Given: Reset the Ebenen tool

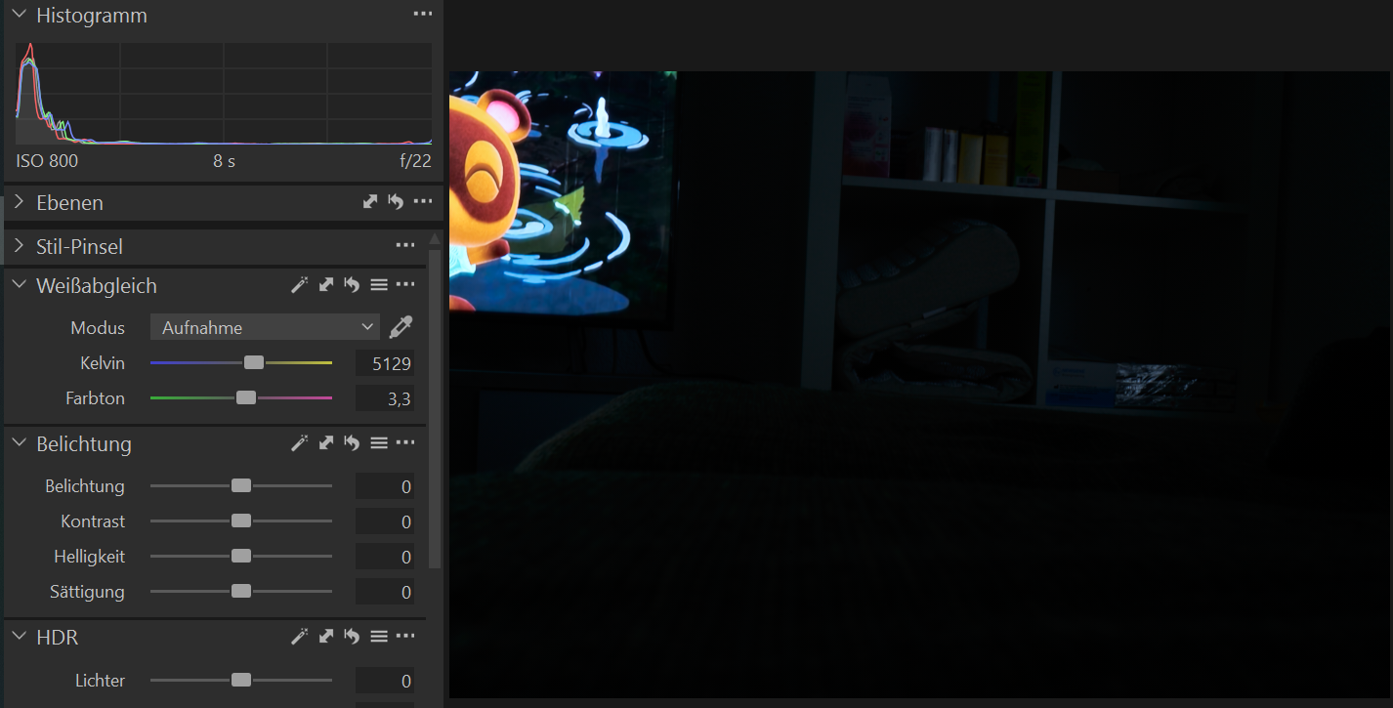Looking at the screenshot, I should tap(396, 202).
